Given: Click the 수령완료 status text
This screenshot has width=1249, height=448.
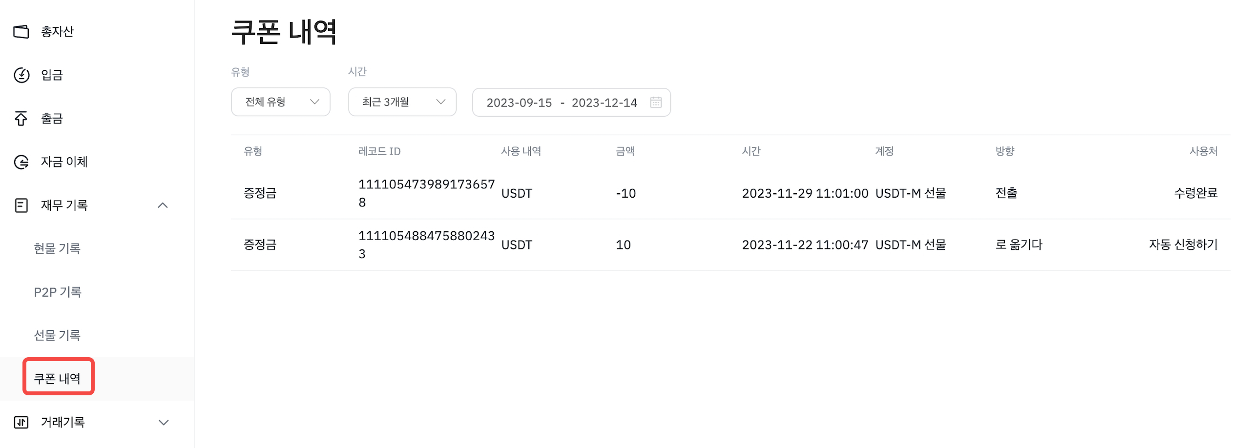Looking at the screenshot, I should tap(1195, 193).
